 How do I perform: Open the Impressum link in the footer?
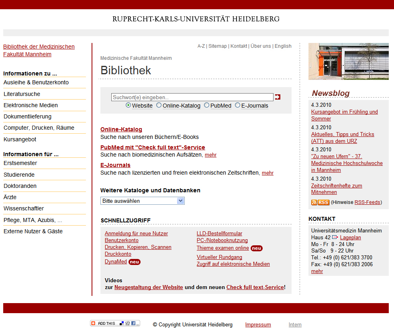tap(258, 325)
